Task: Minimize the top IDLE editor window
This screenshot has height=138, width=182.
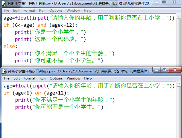Action: pos(156,2)
